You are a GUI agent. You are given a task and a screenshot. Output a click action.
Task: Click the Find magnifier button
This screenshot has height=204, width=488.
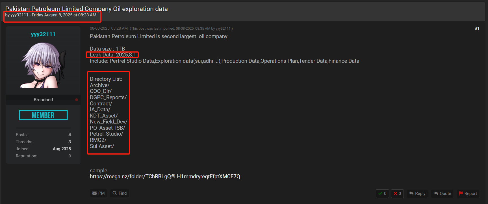[120, 193]
